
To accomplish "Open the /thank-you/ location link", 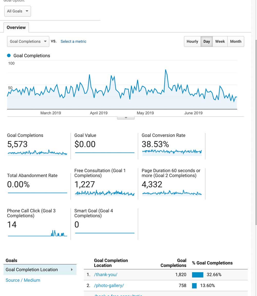I will [x=106, y=274].
